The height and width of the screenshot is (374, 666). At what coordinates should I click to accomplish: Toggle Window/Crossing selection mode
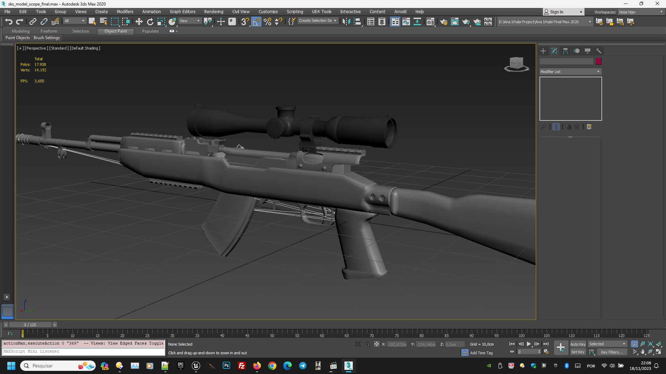point(126,21)
